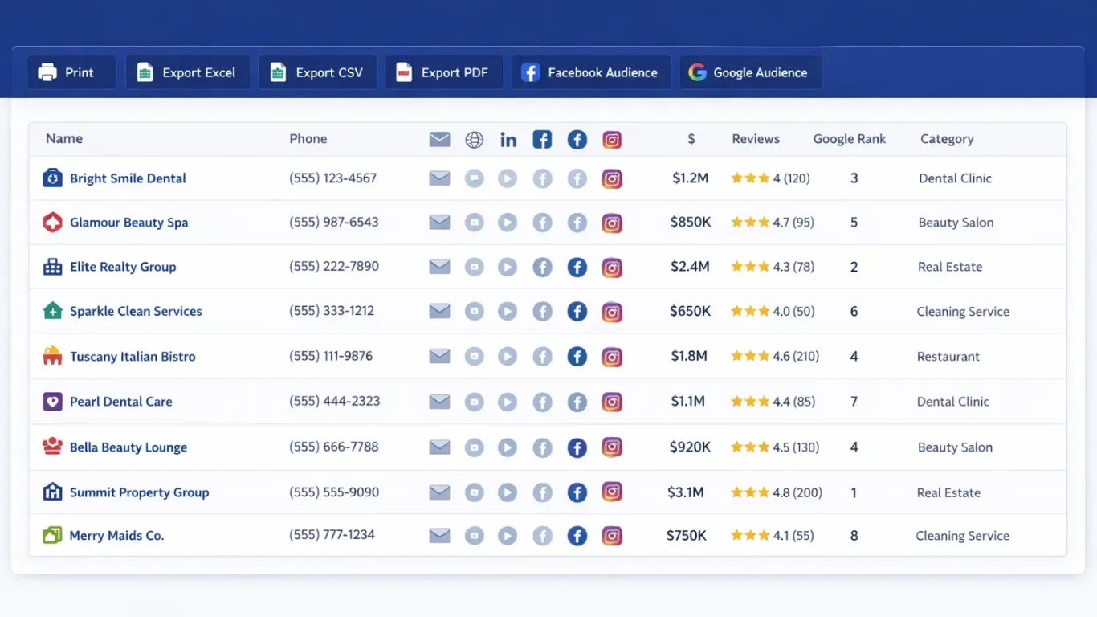Viewport: 1097px width, 617px height.
Task: Click the LinkedIn icon in the header row
Action: 508,139
